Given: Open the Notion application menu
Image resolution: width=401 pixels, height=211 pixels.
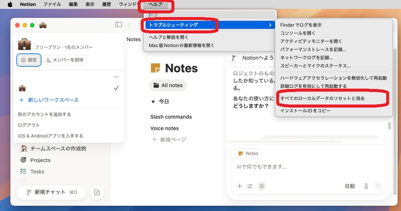Looking at the screenshot, I should coord(28,4).
